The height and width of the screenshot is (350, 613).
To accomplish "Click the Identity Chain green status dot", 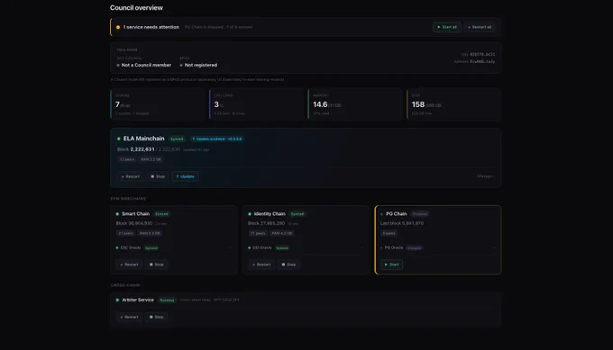I will click(250, 214).
